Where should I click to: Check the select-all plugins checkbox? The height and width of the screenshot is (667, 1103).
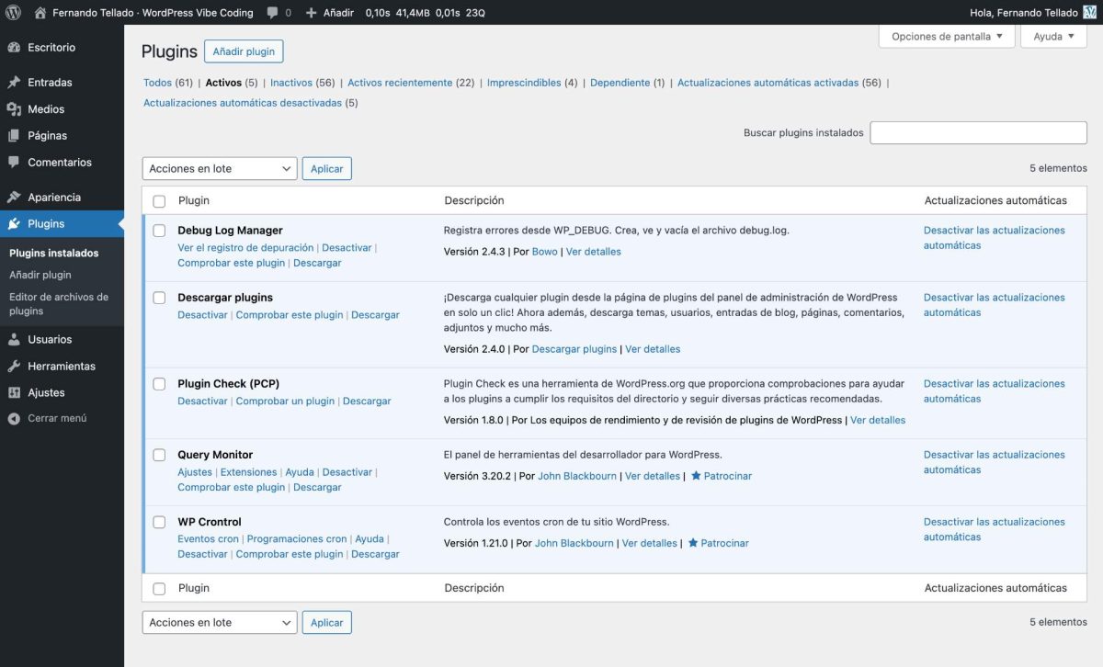[159, 200]
